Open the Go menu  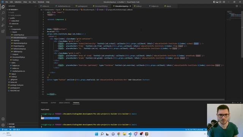click(30, 2)
